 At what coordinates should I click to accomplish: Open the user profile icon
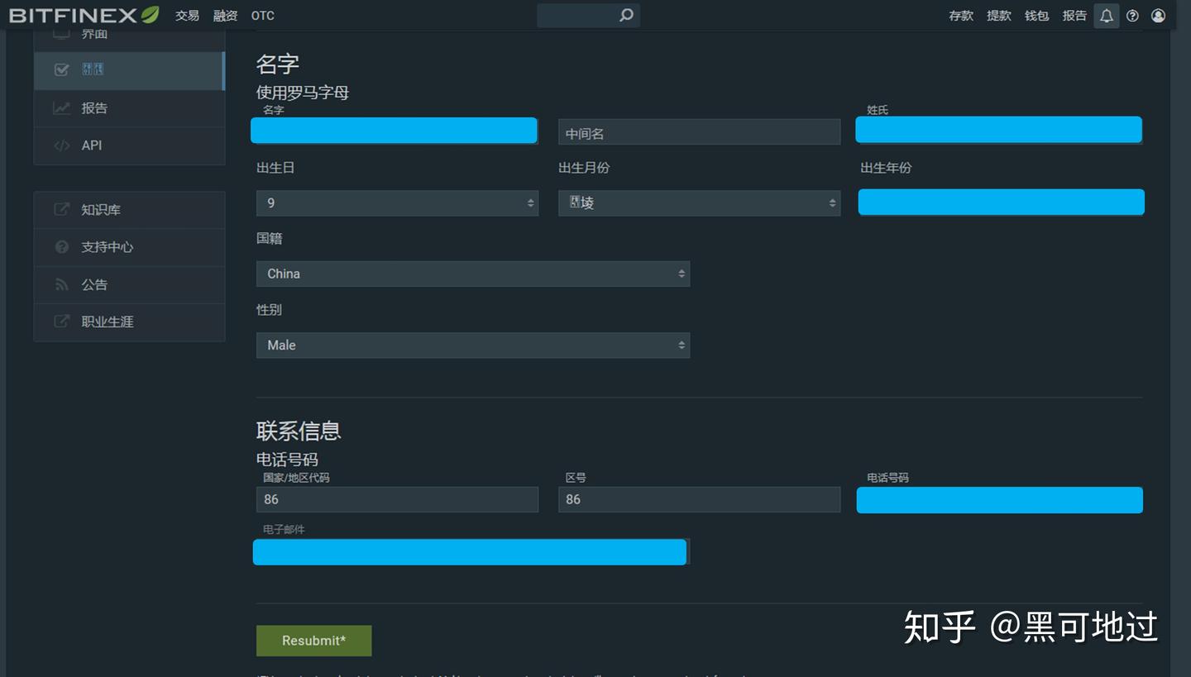[x=1158, y=15]
